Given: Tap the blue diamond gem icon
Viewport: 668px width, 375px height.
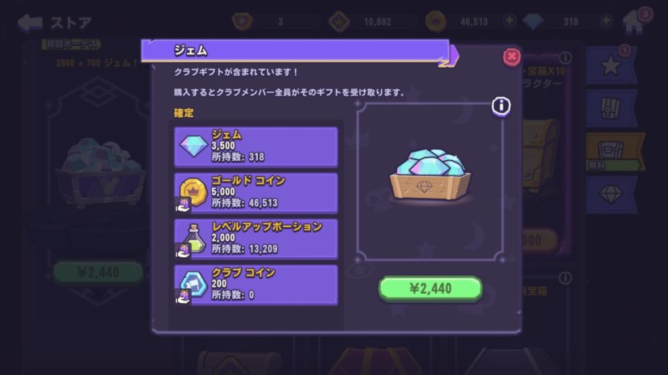Looking at the screenshot, I should 193,146.
